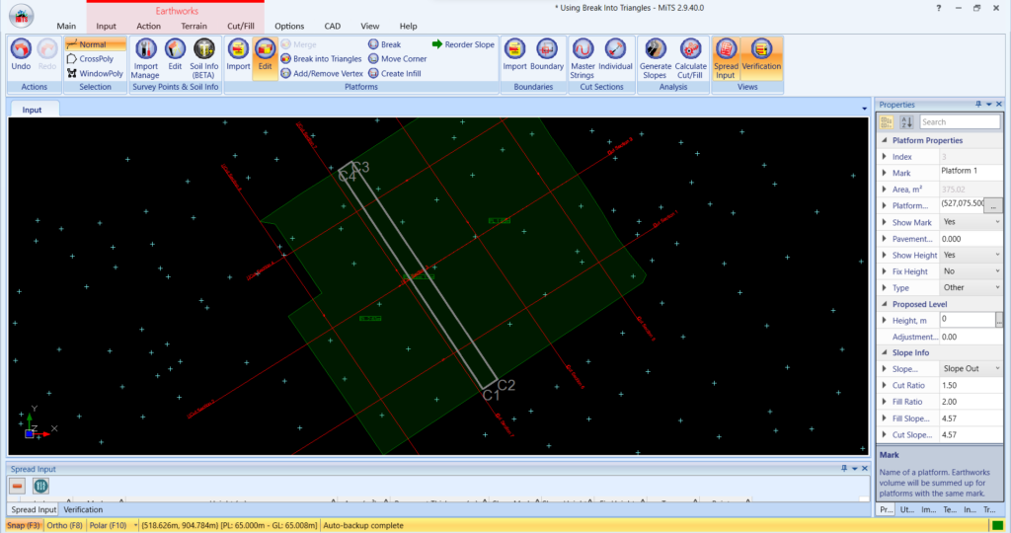Click the Break platform tool
1011x533 pixels.
[x=384, y=44]
